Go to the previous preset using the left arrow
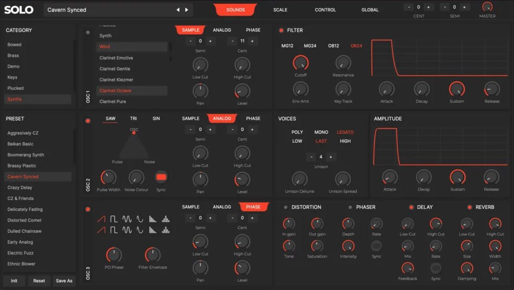514x290 pixels. [178, 10]
